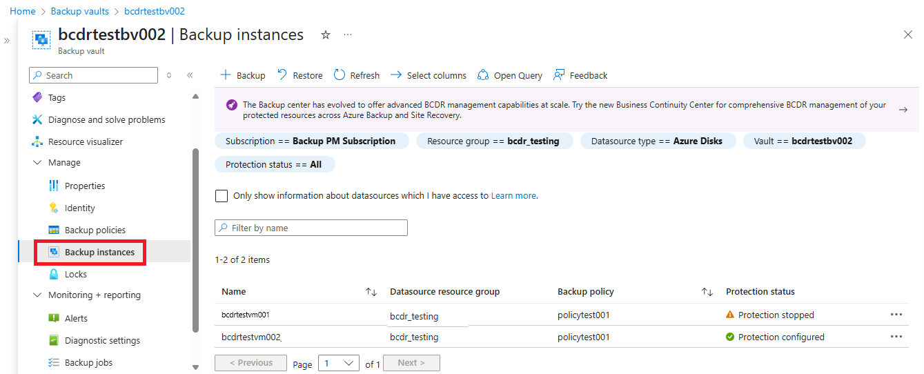Sort the table by Name column arrows
The width and height of the screenshot is (924, 374).
(x=371, y=292)
